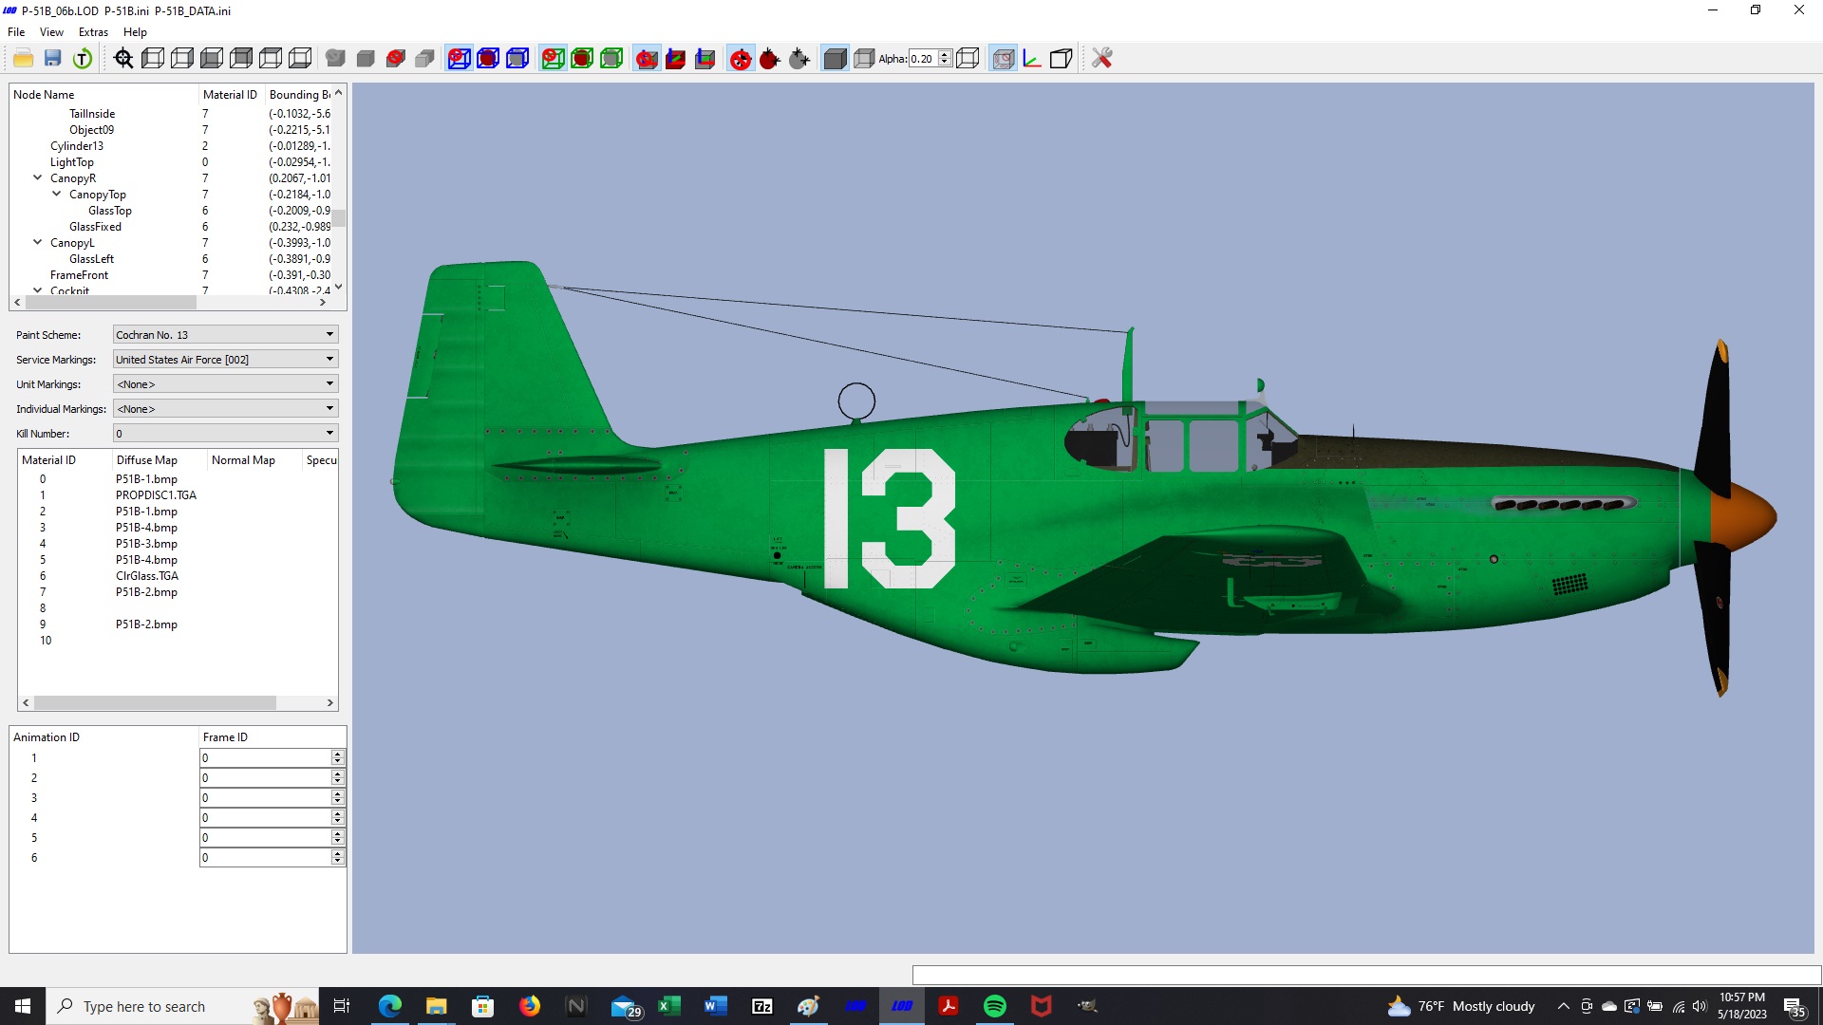Click the open file folder icon
This screenshot has height=1025, width=1823.
point(24,59)
